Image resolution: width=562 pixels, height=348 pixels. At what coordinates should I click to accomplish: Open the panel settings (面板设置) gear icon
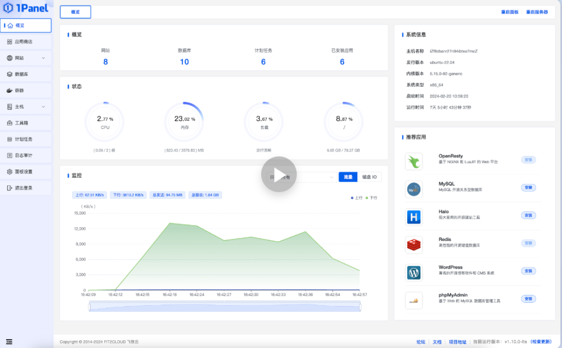[x=10, y=172]
